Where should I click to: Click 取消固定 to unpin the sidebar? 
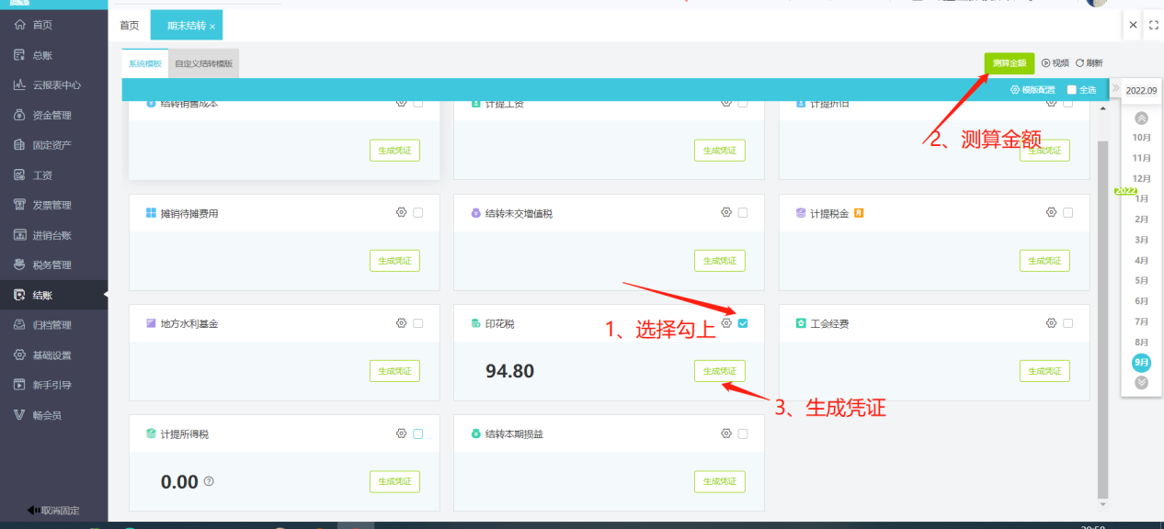pos(53,511)
